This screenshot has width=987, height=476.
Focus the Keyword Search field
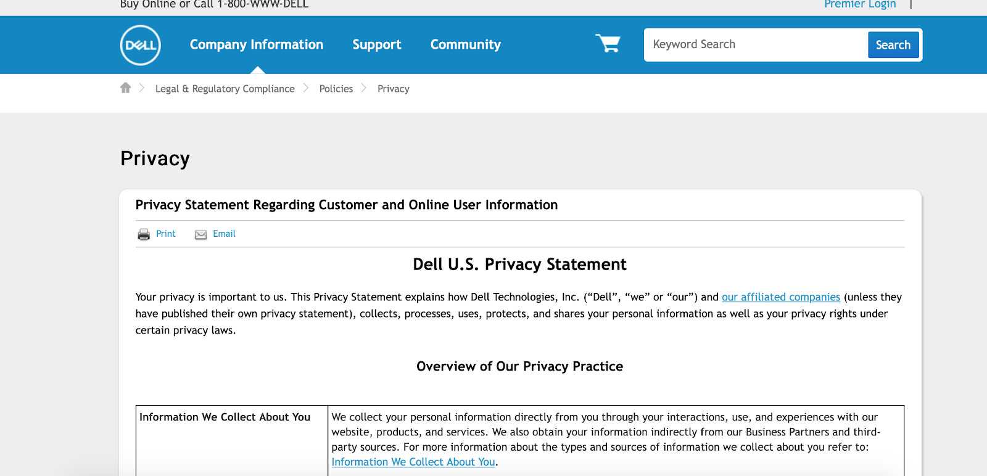click(x=756, y=44)
